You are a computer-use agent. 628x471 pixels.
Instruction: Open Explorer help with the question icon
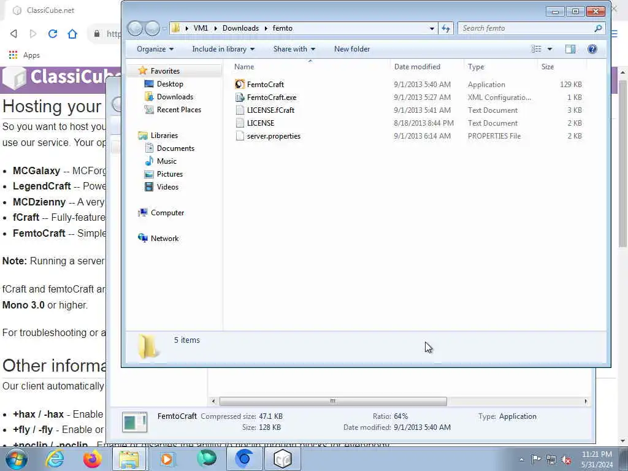pos(592,49)
